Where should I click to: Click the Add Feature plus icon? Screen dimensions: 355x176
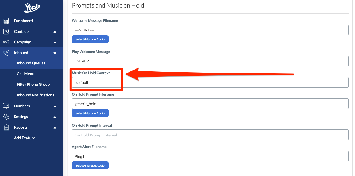tap(6, 138)
